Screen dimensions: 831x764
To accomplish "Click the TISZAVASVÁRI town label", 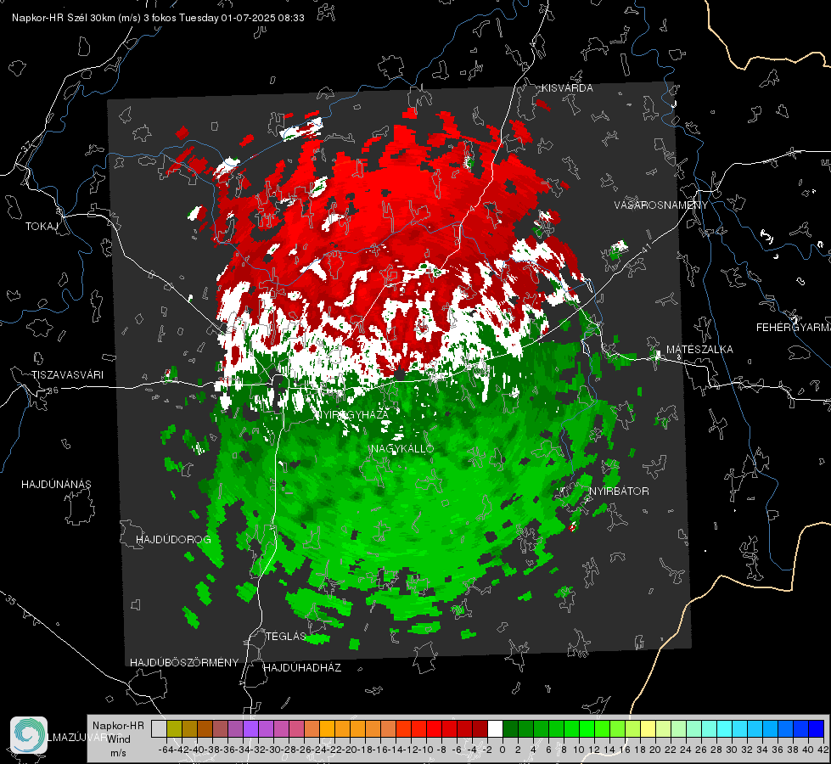I will click(67, 375).
